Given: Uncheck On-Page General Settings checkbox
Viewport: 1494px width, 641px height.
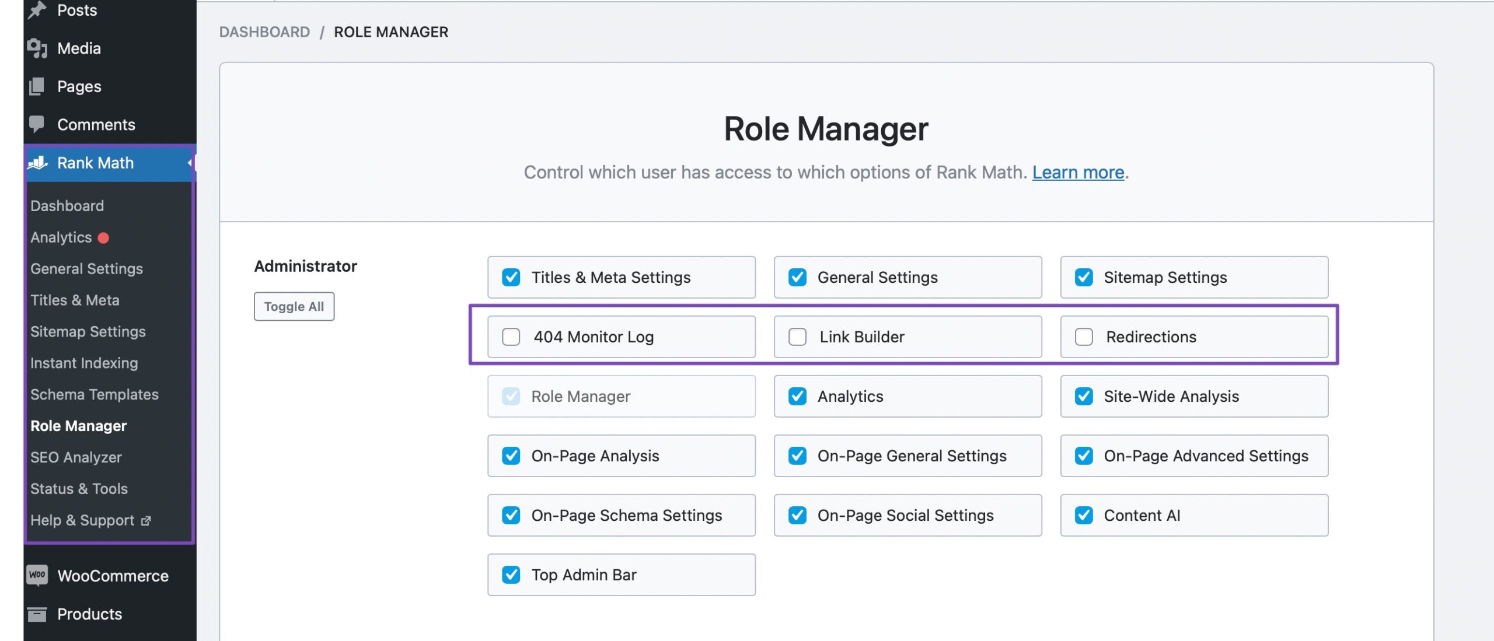Looking at the screenshot, I should point(797,456).
